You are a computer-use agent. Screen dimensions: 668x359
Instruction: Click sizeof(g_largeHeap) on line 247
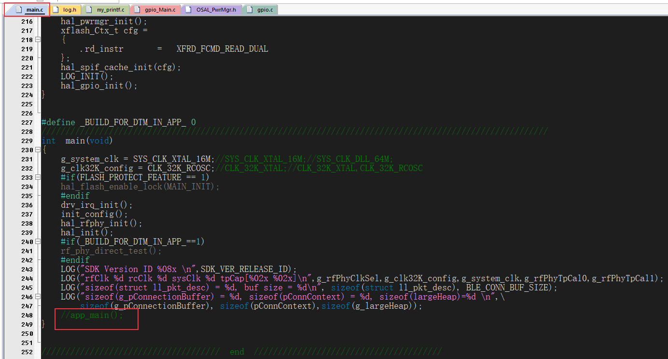(367, 306)
